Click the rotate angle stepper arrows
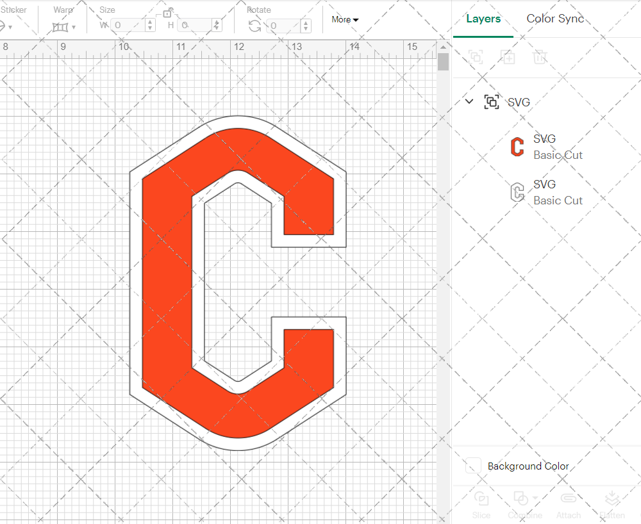The height and width of the screenshot is (524, 641). pyautogui.click(x=305, y=26)
